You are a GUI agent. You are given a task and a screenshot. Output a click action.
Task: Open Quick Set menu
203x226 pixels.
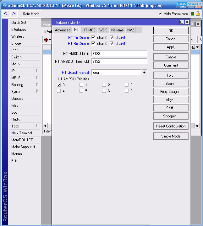click(x=25, y=23)
